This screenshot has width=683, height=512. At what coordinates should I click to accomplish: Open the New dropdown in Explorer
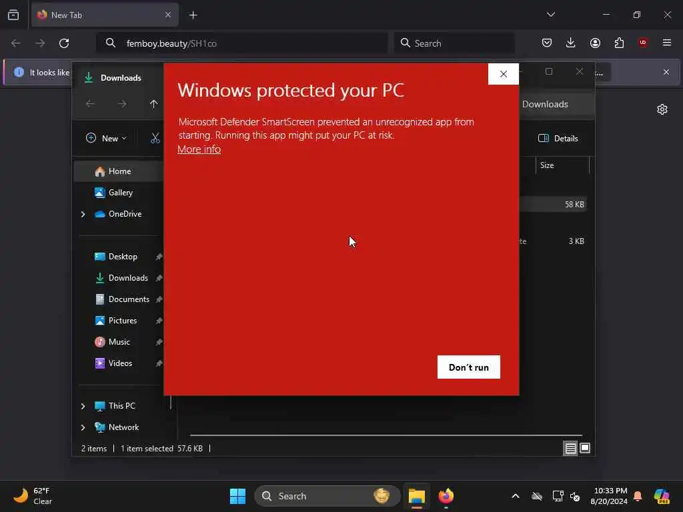click(106, 139)
